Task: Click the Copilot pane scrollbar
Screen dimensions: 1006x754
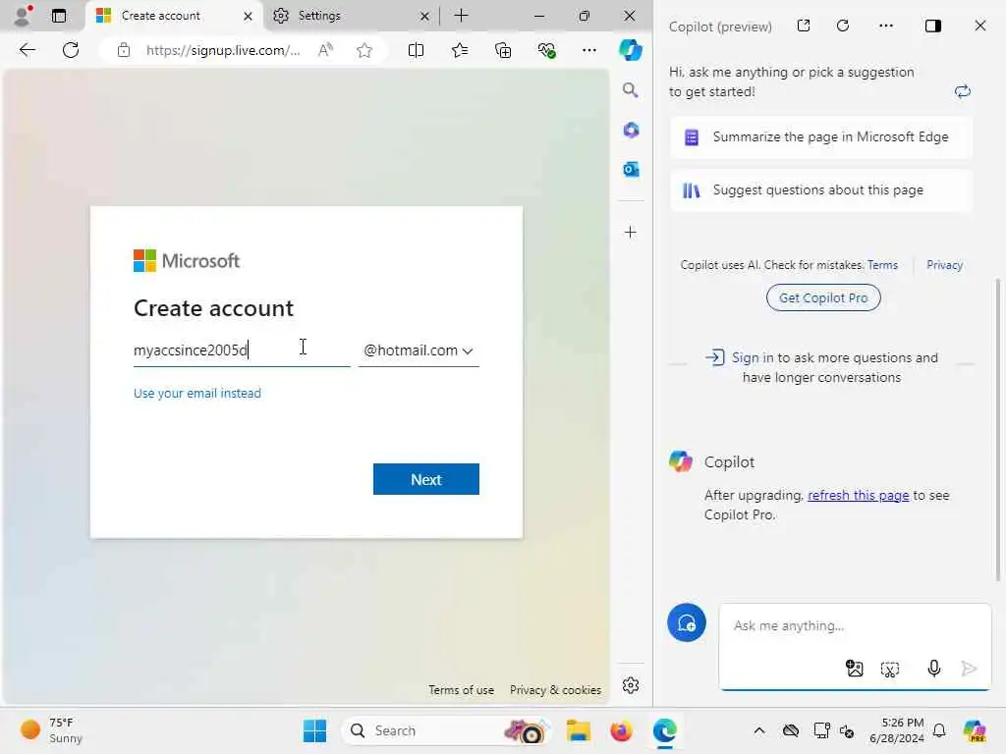Action: point(998,430)
